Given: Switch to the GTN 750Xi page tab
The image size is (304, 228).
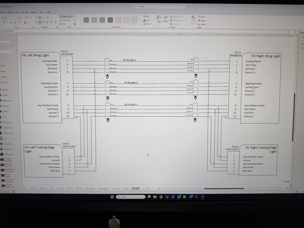Looking at the screenshot, I should pos(115,189).
